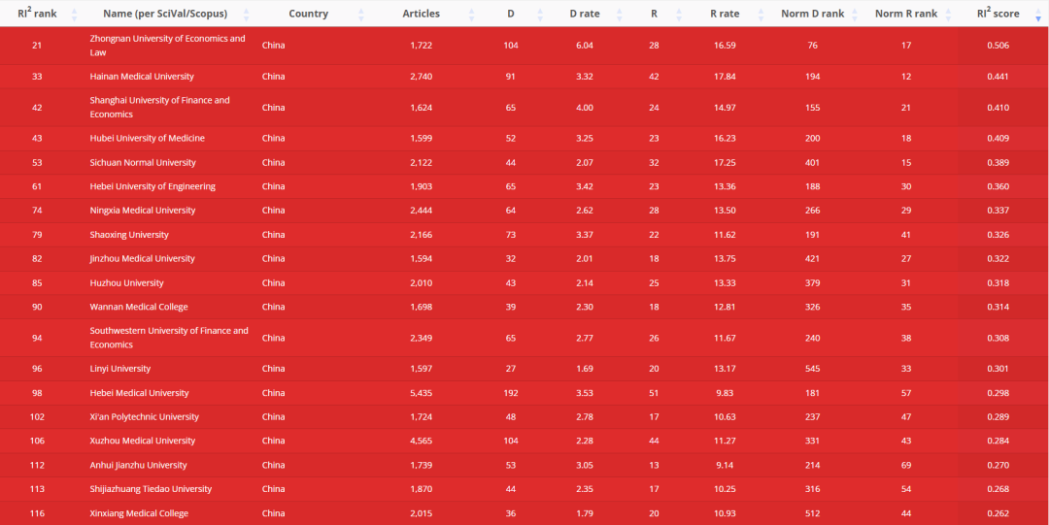Click Norm R rank sort icon
The image size is (1049, 525).
(949, 14)
